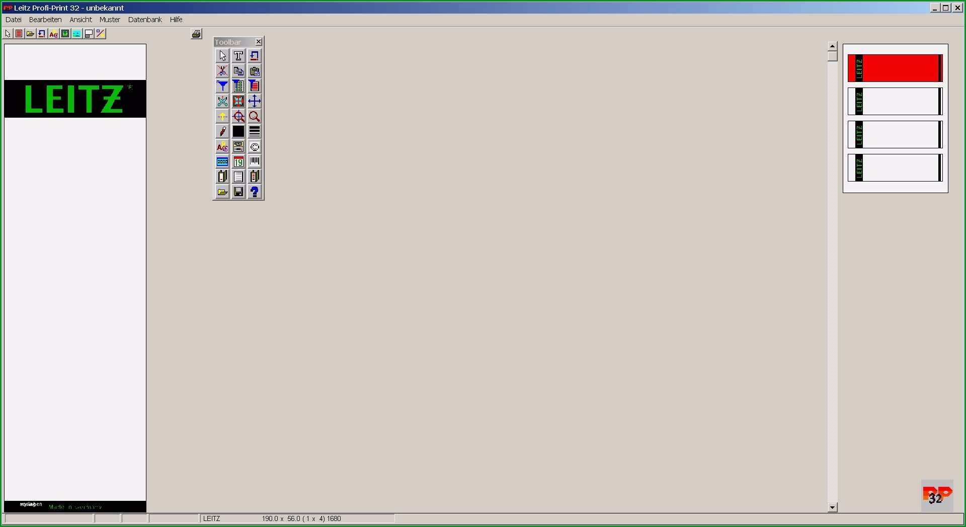Click the red lines list icon in top toolbar

pos(19,34)
